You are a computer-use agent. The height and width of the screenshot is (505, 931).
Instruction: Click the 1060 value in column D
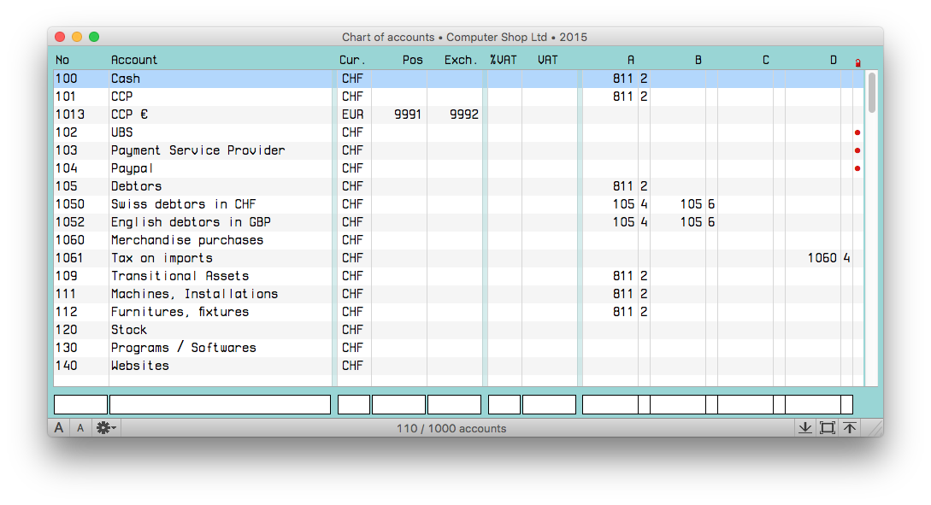click(x=822, y=258)
